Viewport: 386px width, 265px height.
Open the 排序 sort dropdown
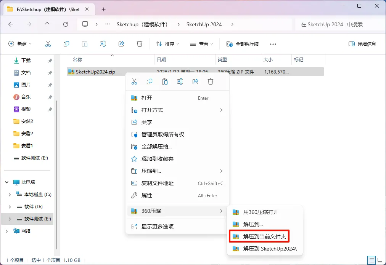pos(167,44)
